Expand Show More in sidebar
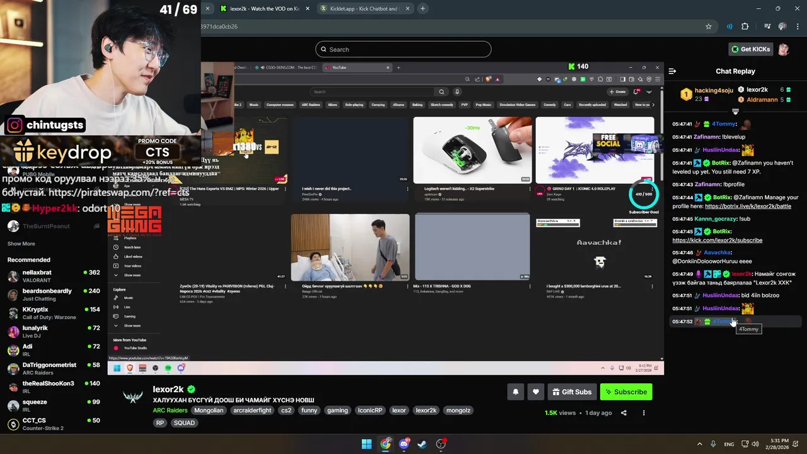This screenshot has height=454, width=807. (x=21, y=244)
